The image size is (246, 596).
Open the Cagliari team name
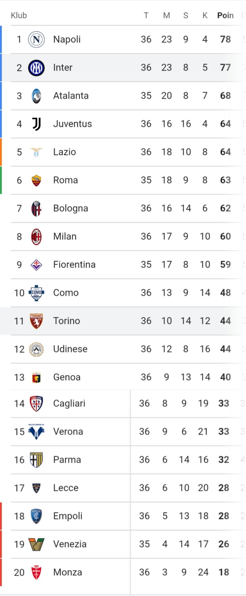coord(69,404)
